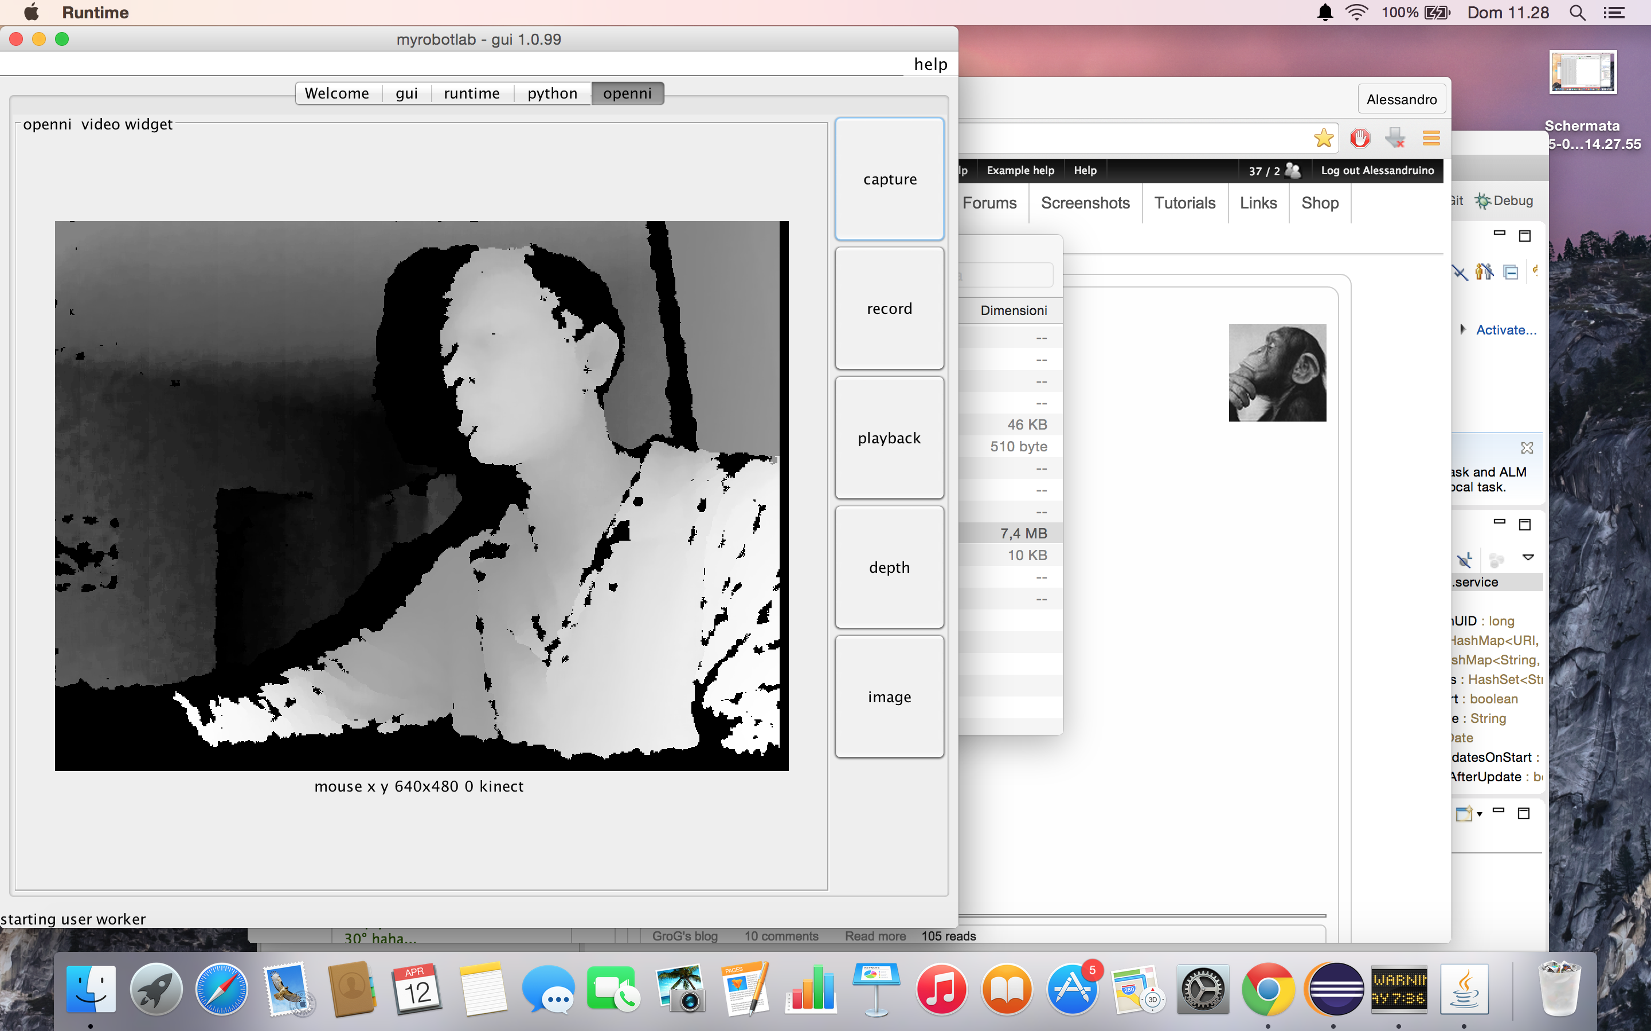Open the Eclipse bottom panel dropdown arrow

click(1479, 814)
